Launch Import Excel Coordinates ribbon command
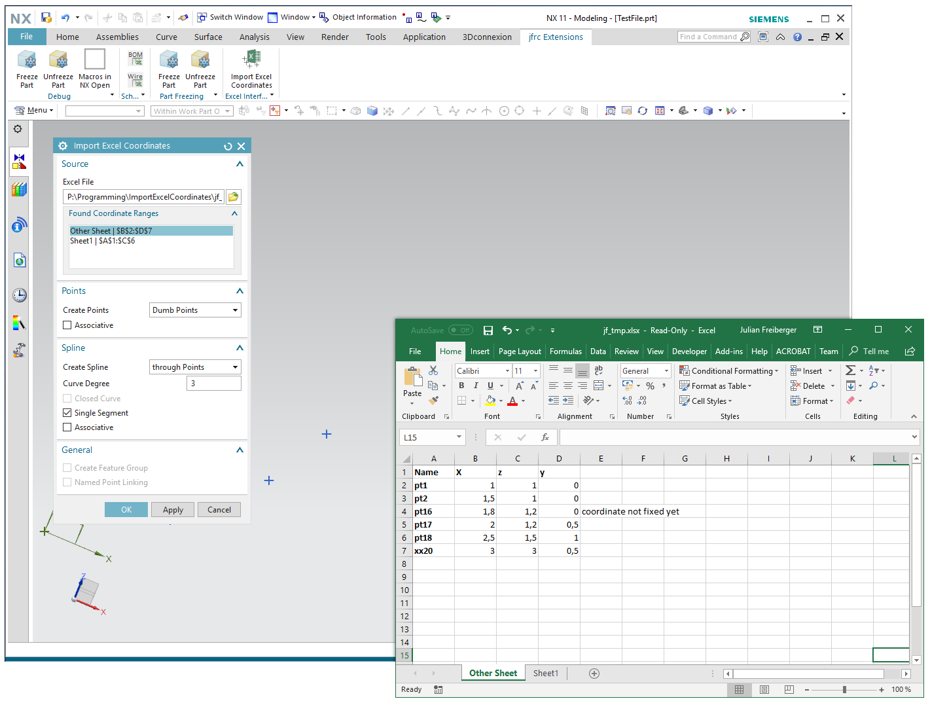Screen dimensions: 930x703 [x=251, y=69]
